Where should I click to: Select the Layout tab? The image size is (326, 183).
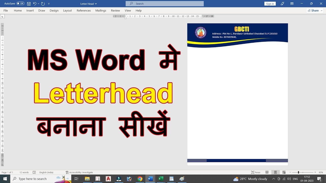67,10
